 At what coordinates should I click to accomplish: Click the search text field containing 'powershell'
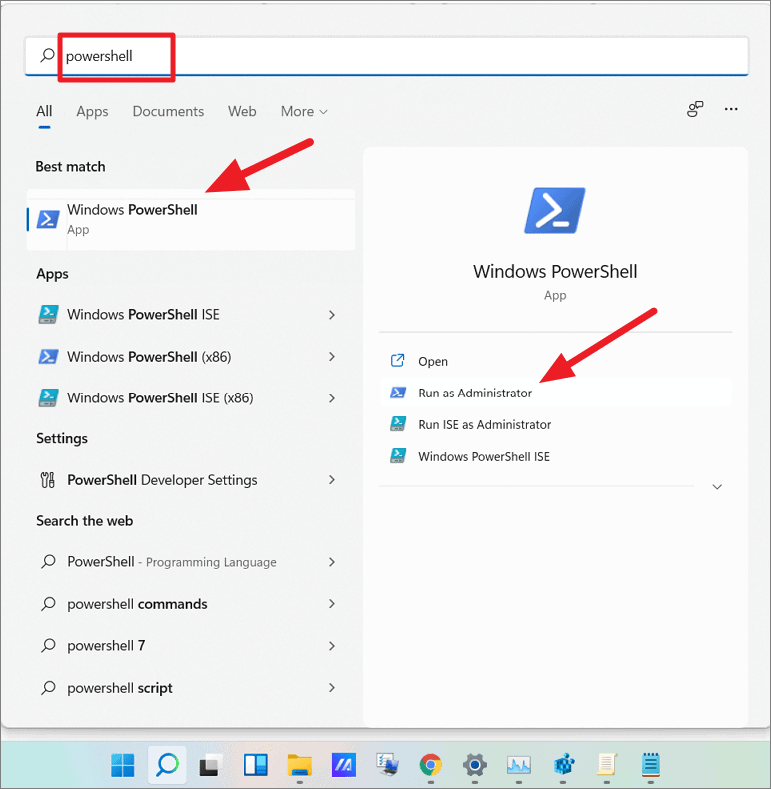click(x=386, y=55)
